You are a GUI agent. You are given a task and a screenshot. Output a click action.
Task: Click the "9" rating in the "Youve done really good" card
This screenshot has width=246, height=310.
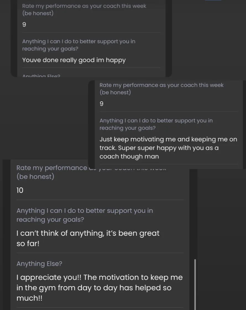coord(24,25)
